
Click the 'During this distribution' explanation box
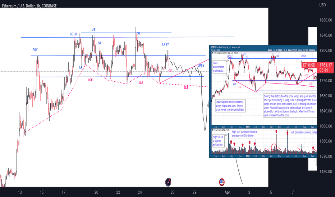click(x=290, y=106)
